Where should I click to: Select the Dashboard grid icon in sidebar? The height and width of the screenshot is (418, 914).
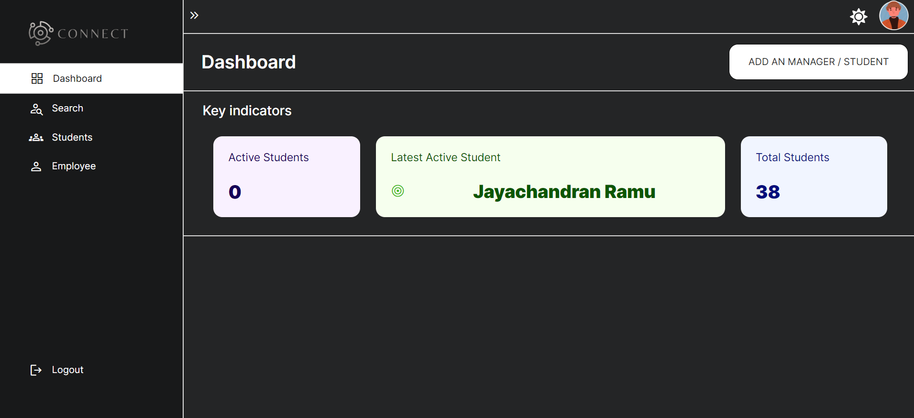(37, 78)
